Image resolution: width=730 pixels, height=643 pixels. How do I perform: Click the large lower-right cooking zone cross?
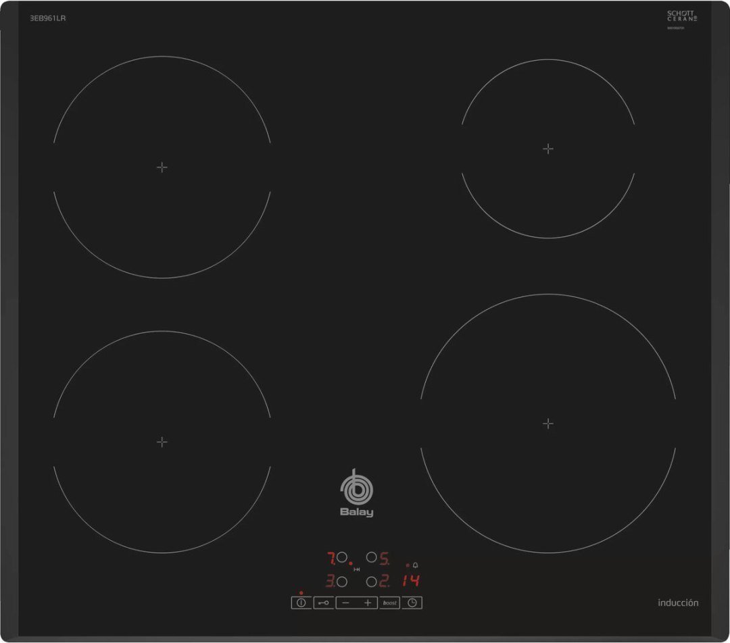(548, 423)
